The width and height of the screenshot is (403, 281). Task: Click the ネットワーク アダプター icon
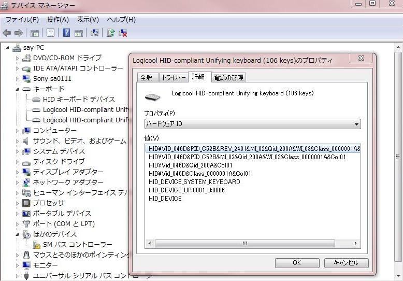coord(26,182)
